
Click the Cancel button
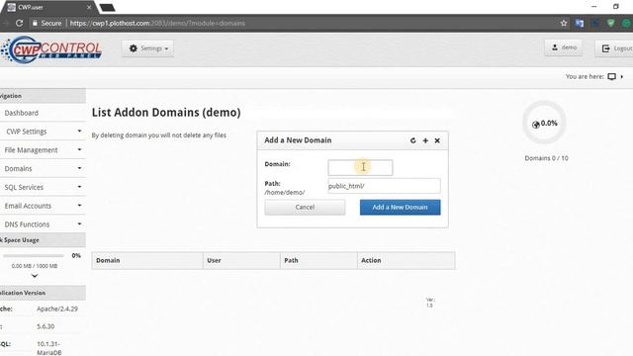point(305,207)
